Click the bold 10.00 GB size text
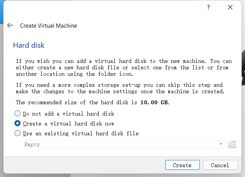This screenshot has height=177, width=245. [154, 103]
